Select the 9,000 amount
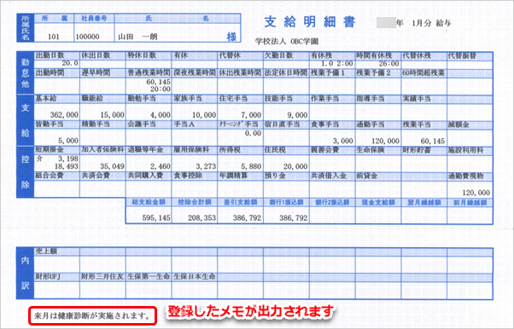This screenshot has height=329, width=514. (x=297, y=115)
